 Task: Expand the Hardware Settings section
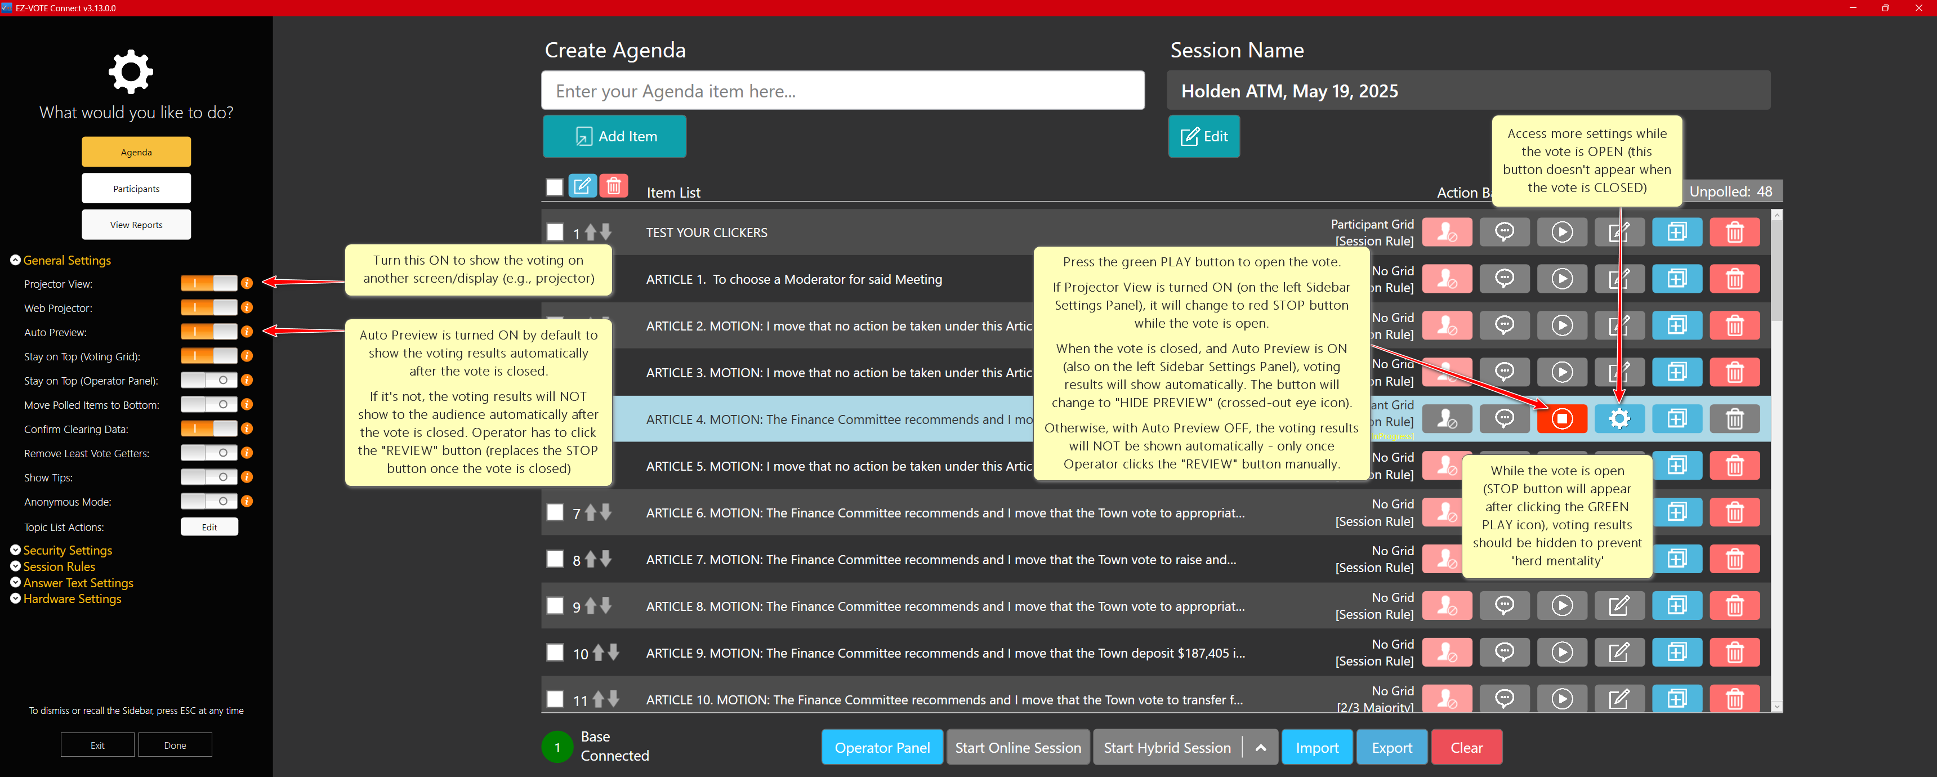pyautogui.click(x=72, y=599)
